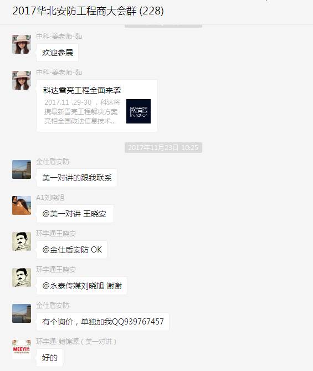Image resolution: width=313 pixels, height=371 pixels.
Task: Click the MEEYI logo avatar
Action: click(22, 349)
